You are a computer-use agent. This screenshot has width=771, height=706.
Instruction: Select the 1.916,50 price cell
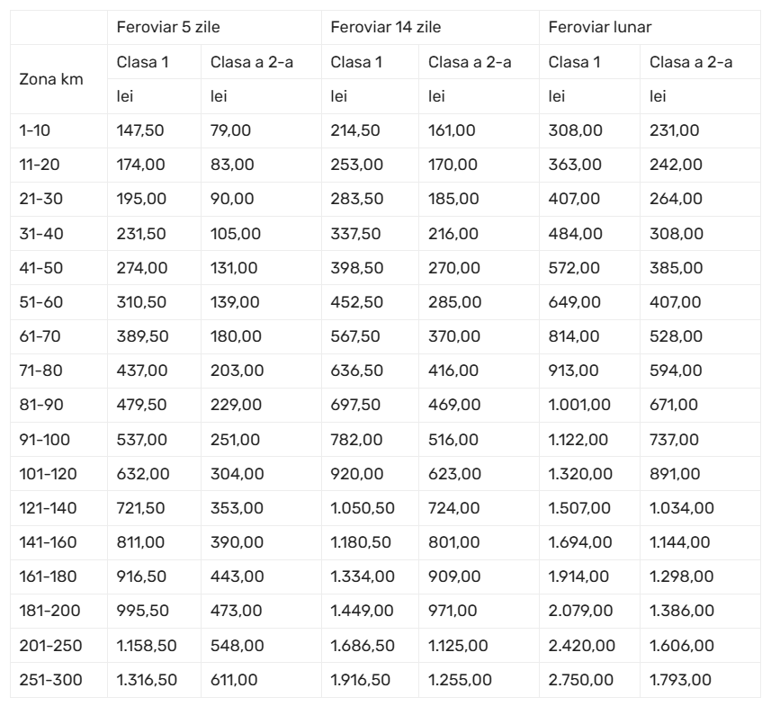pos(361,679)
